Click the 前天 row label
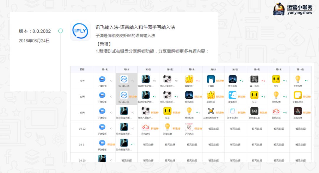Screen dimensions: 319x173 point(82,113)
